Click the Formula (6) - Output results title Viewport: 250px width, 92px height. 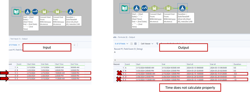(x=126, y=37)
